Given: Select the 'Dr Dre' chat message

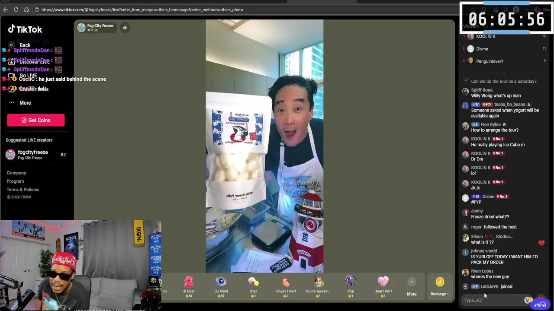Looking at the screenshot, I should (477, 159).
